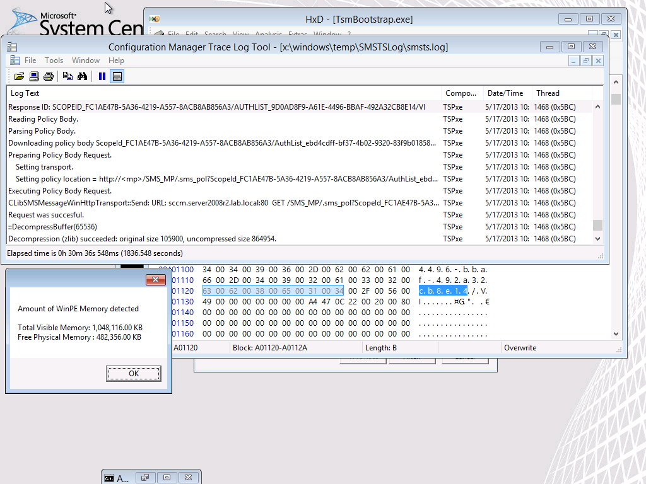
Task: Print the log using the printer icon
Action: pyautogui.click(x=49, y=76)
